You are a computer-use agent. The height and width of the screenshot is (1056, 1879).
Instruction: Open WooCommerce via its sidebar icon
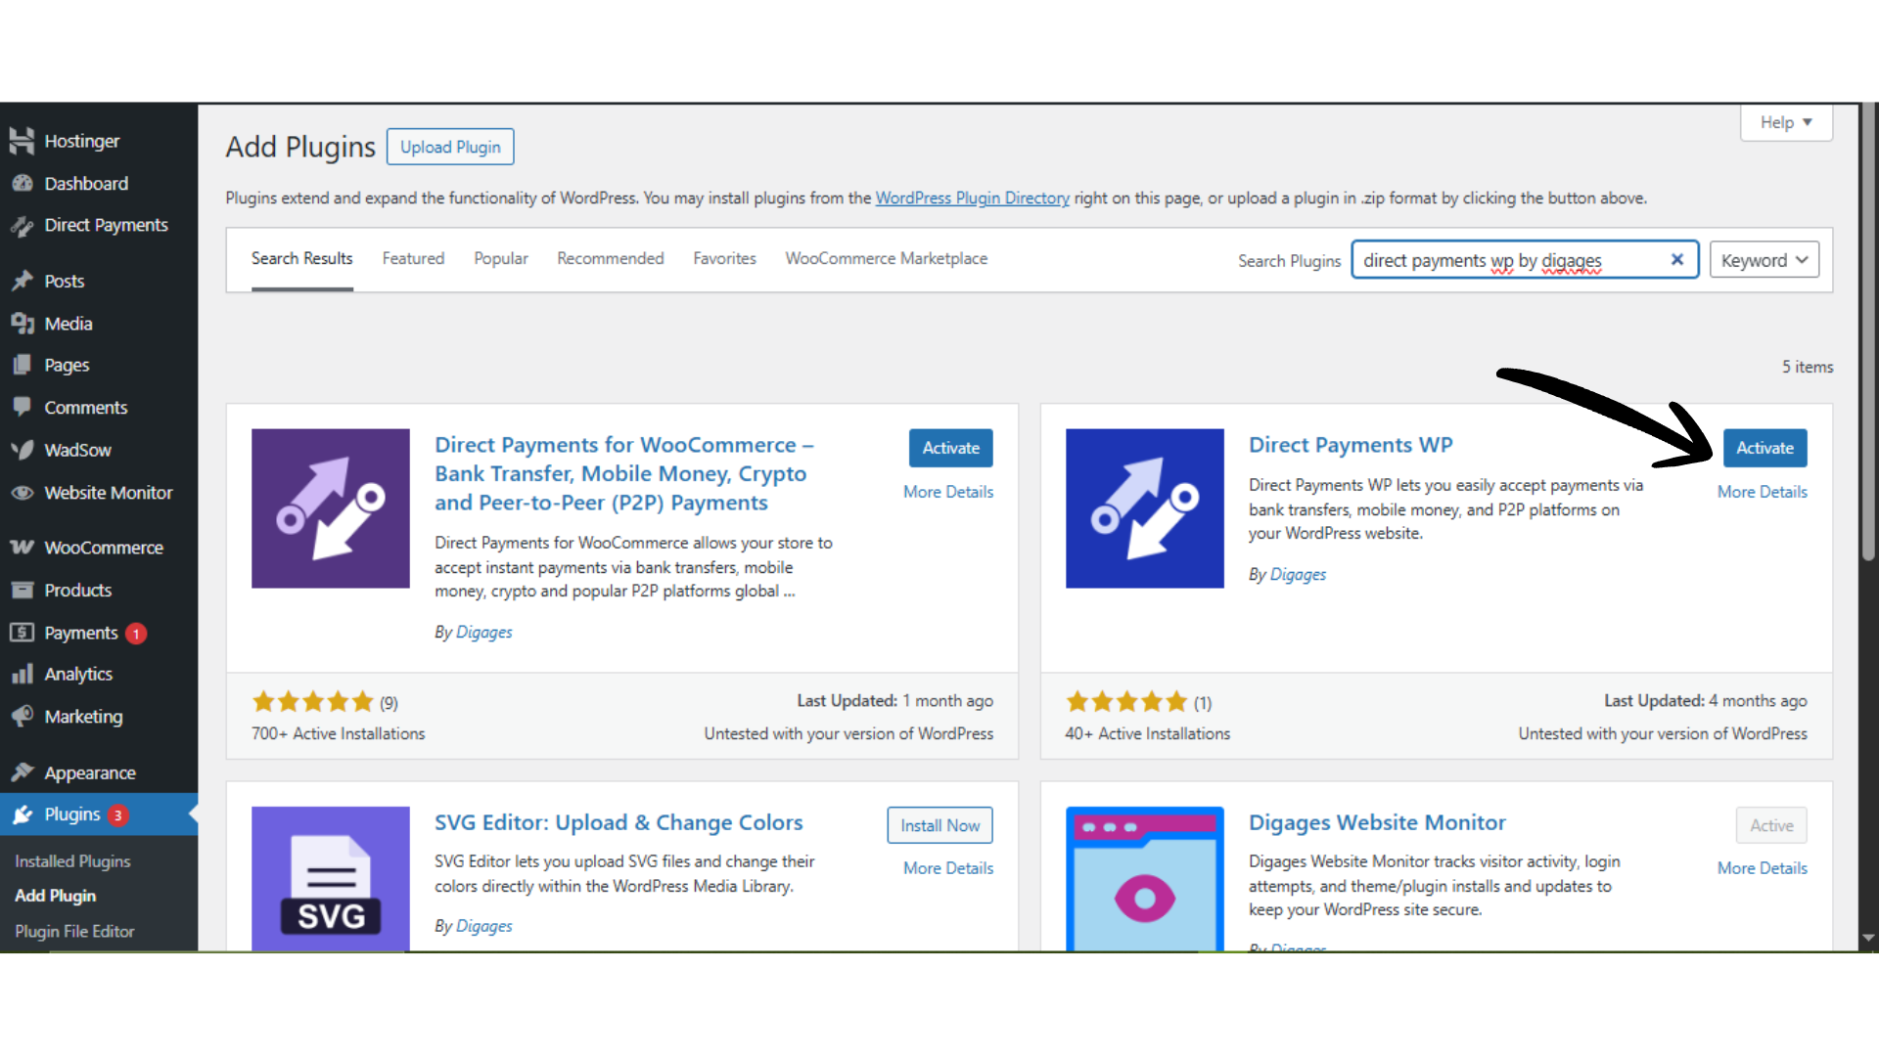click(x=22, y=548)
